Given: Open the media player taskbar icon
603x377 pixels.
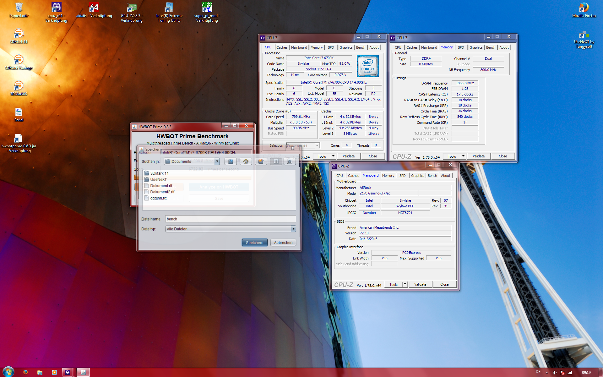Looking at the screenshot, I should pos(54,372).
